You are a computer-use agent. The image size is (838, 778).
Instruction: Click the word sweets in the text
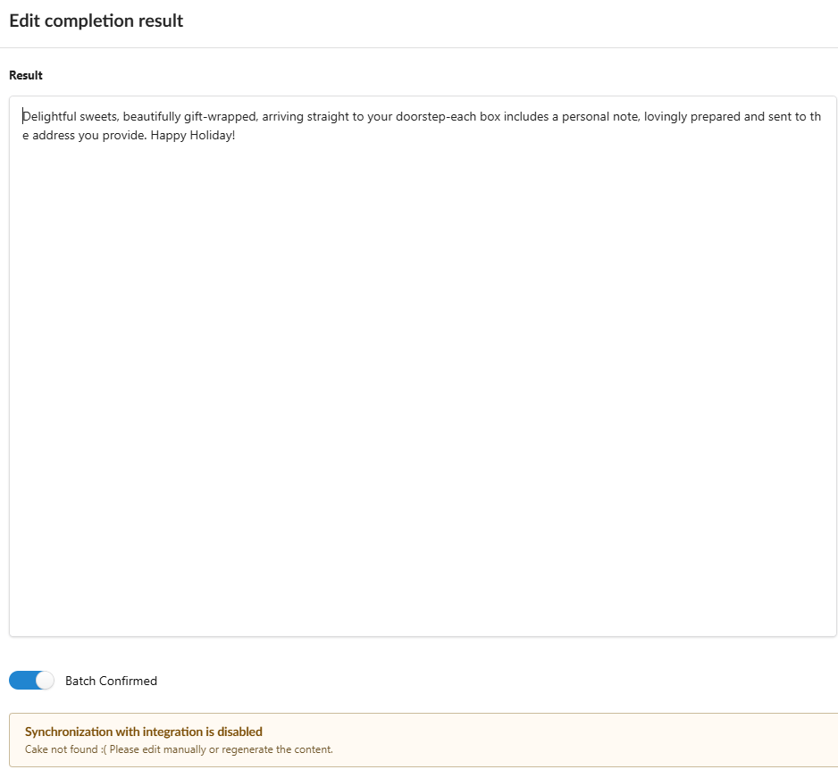tap(99, 116)
